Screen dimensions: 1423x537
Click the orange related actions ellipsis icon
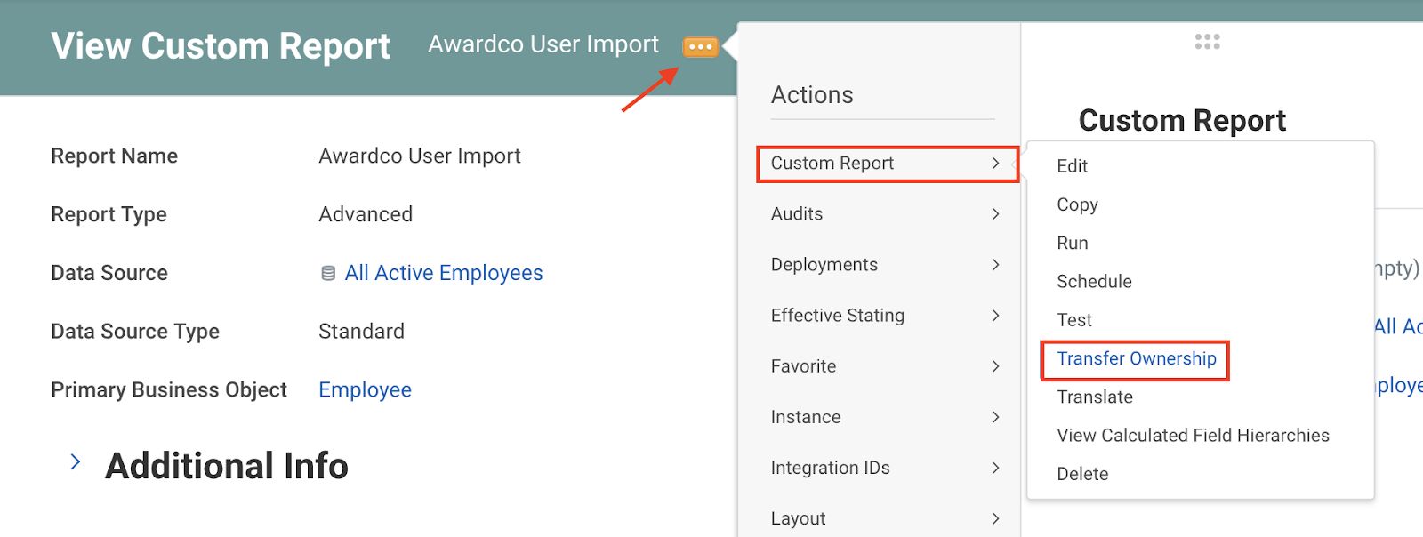pos(700,46)
